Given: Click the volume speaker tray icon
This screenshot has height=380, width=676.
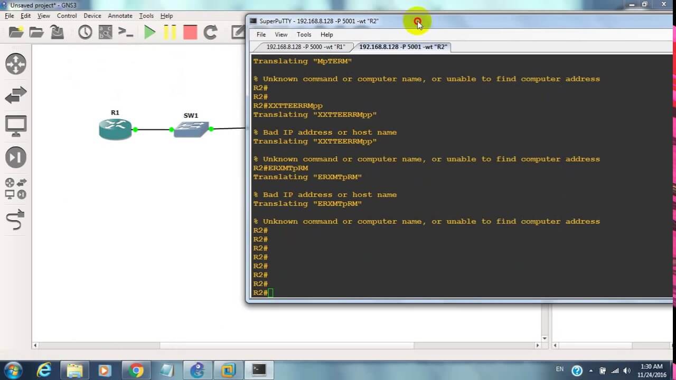Looking at the screenshot, I should pyautogui.click(x=626, y=370).
